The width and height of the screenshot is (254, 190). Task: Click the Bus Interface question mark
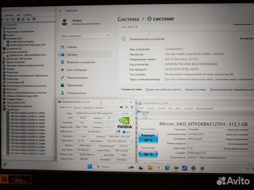click(132, 141)
